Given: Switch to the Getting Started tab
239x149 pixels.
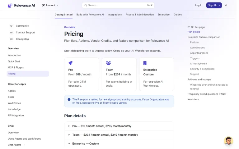Looking at the screenshot, I should point(64,15).
